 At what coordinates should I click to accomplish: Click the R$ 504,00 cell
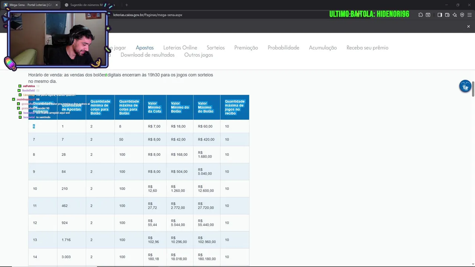pyautogui.click(x=180, y=172)
